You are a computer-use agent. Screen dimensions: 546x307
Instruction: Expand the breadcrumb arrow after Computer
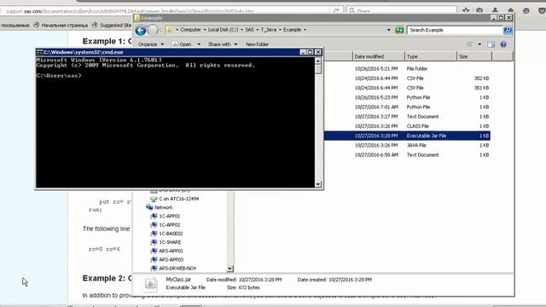205,30
